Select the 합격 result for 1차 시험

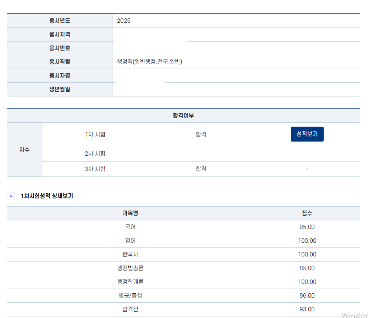point(201,134)
